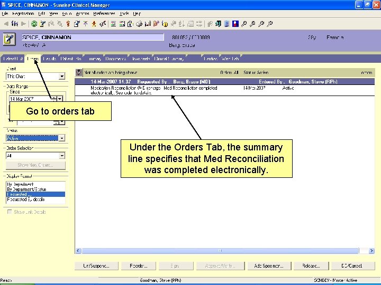This screenshot has width=381, height=285.
Task: Click the first magnifier key icon
Action: (x=244, y=24)
